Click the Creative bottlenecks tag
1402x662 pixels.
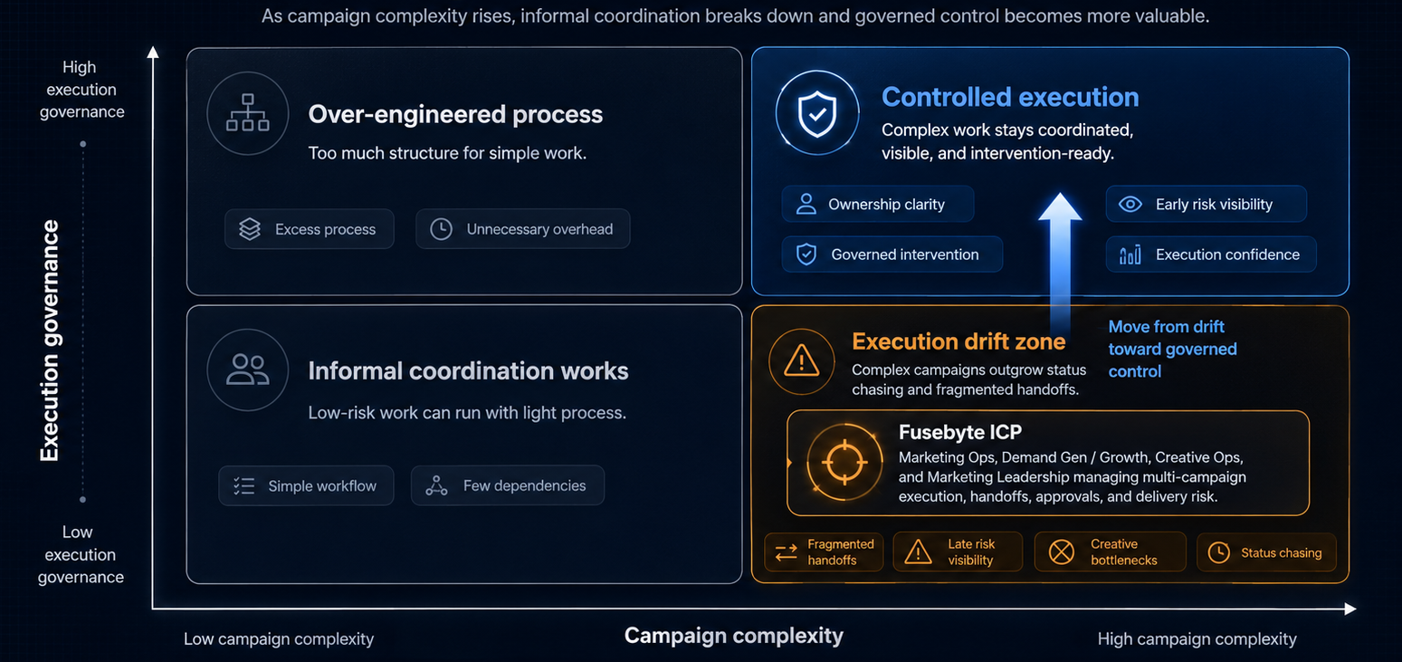coord(1110,552)
